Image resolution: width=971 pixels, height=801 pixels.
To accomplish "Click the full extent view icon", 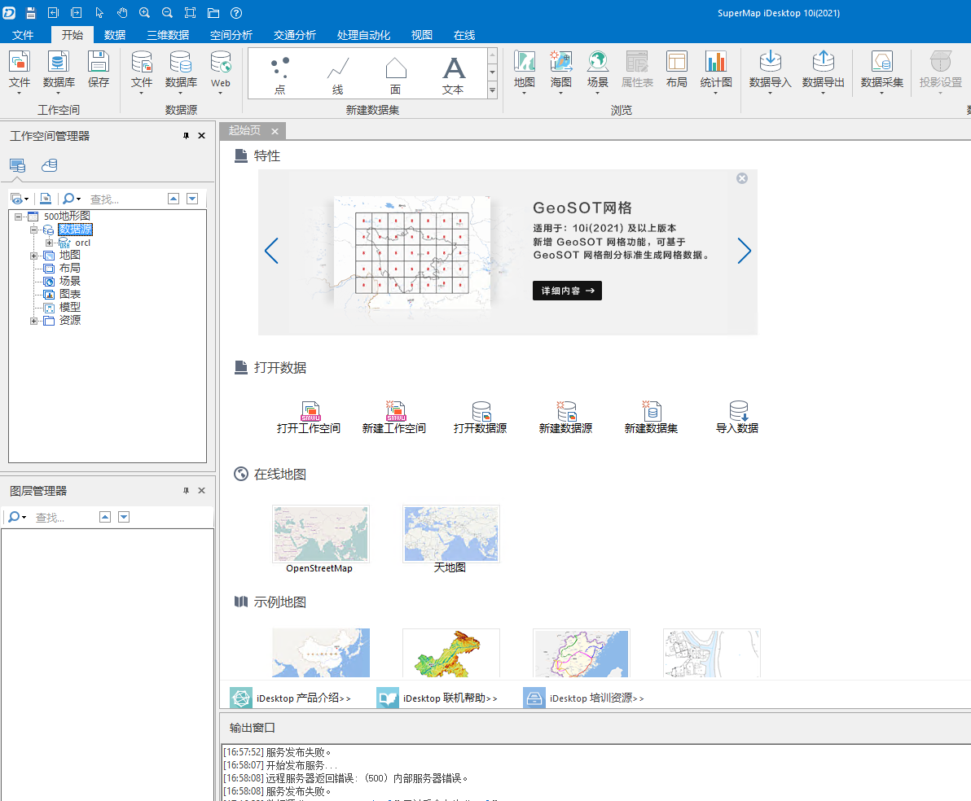I will (x=190, y=13).
